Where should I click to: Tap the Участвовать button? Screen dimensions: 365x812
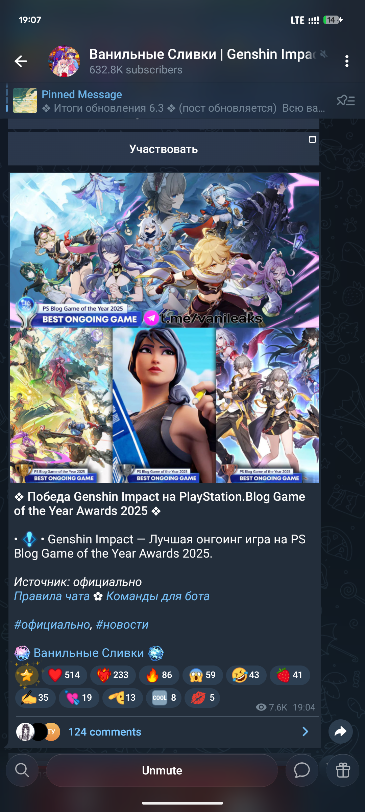(164, 149)
